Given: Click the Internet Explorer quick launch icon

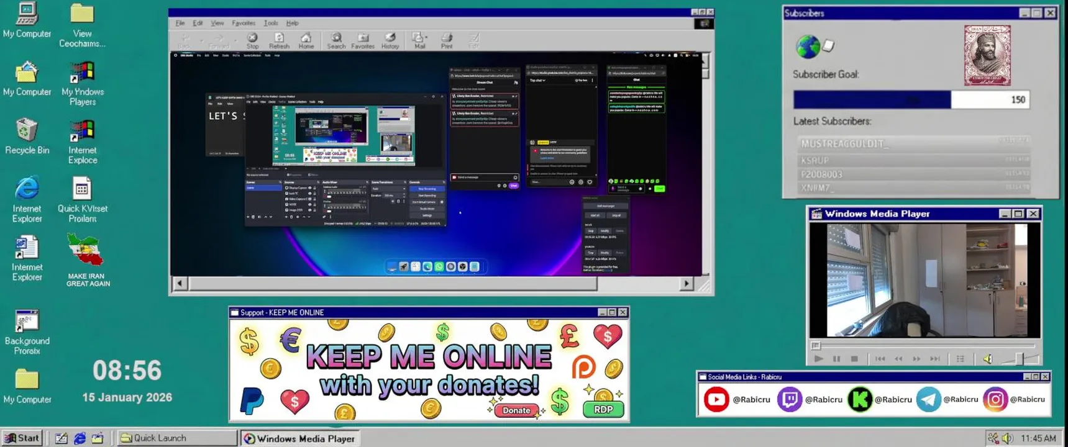Looking at the screenshot, I should [x=80, y=438].
